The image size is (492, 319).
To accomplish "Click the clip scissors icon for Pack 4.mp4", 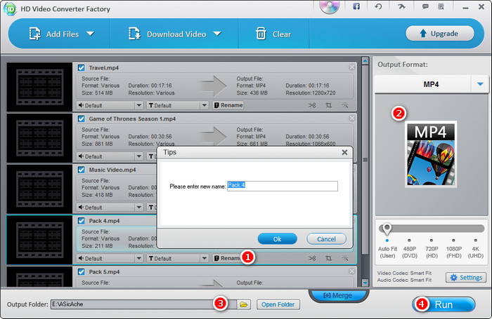I will click(x=312, y=258).
